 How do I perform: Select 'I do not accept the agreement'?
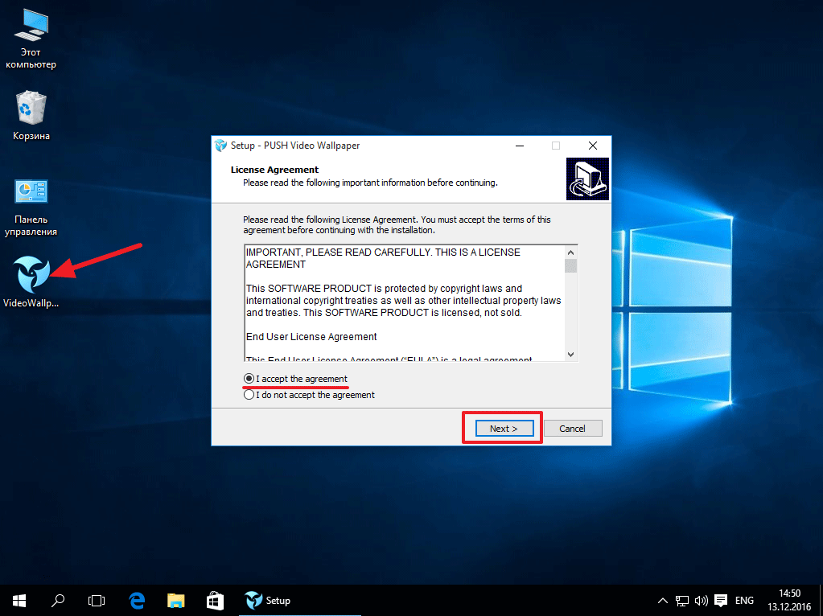click(249, 395)
